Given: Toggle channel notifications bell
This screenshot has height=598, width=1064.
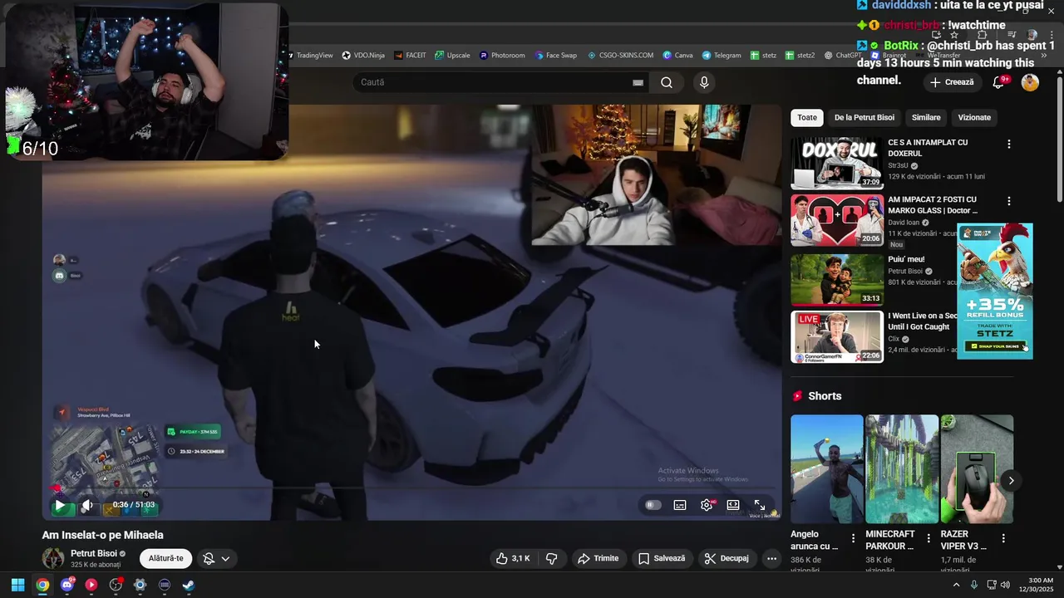Looking at the screenshot, I should (x=209, y=559).
